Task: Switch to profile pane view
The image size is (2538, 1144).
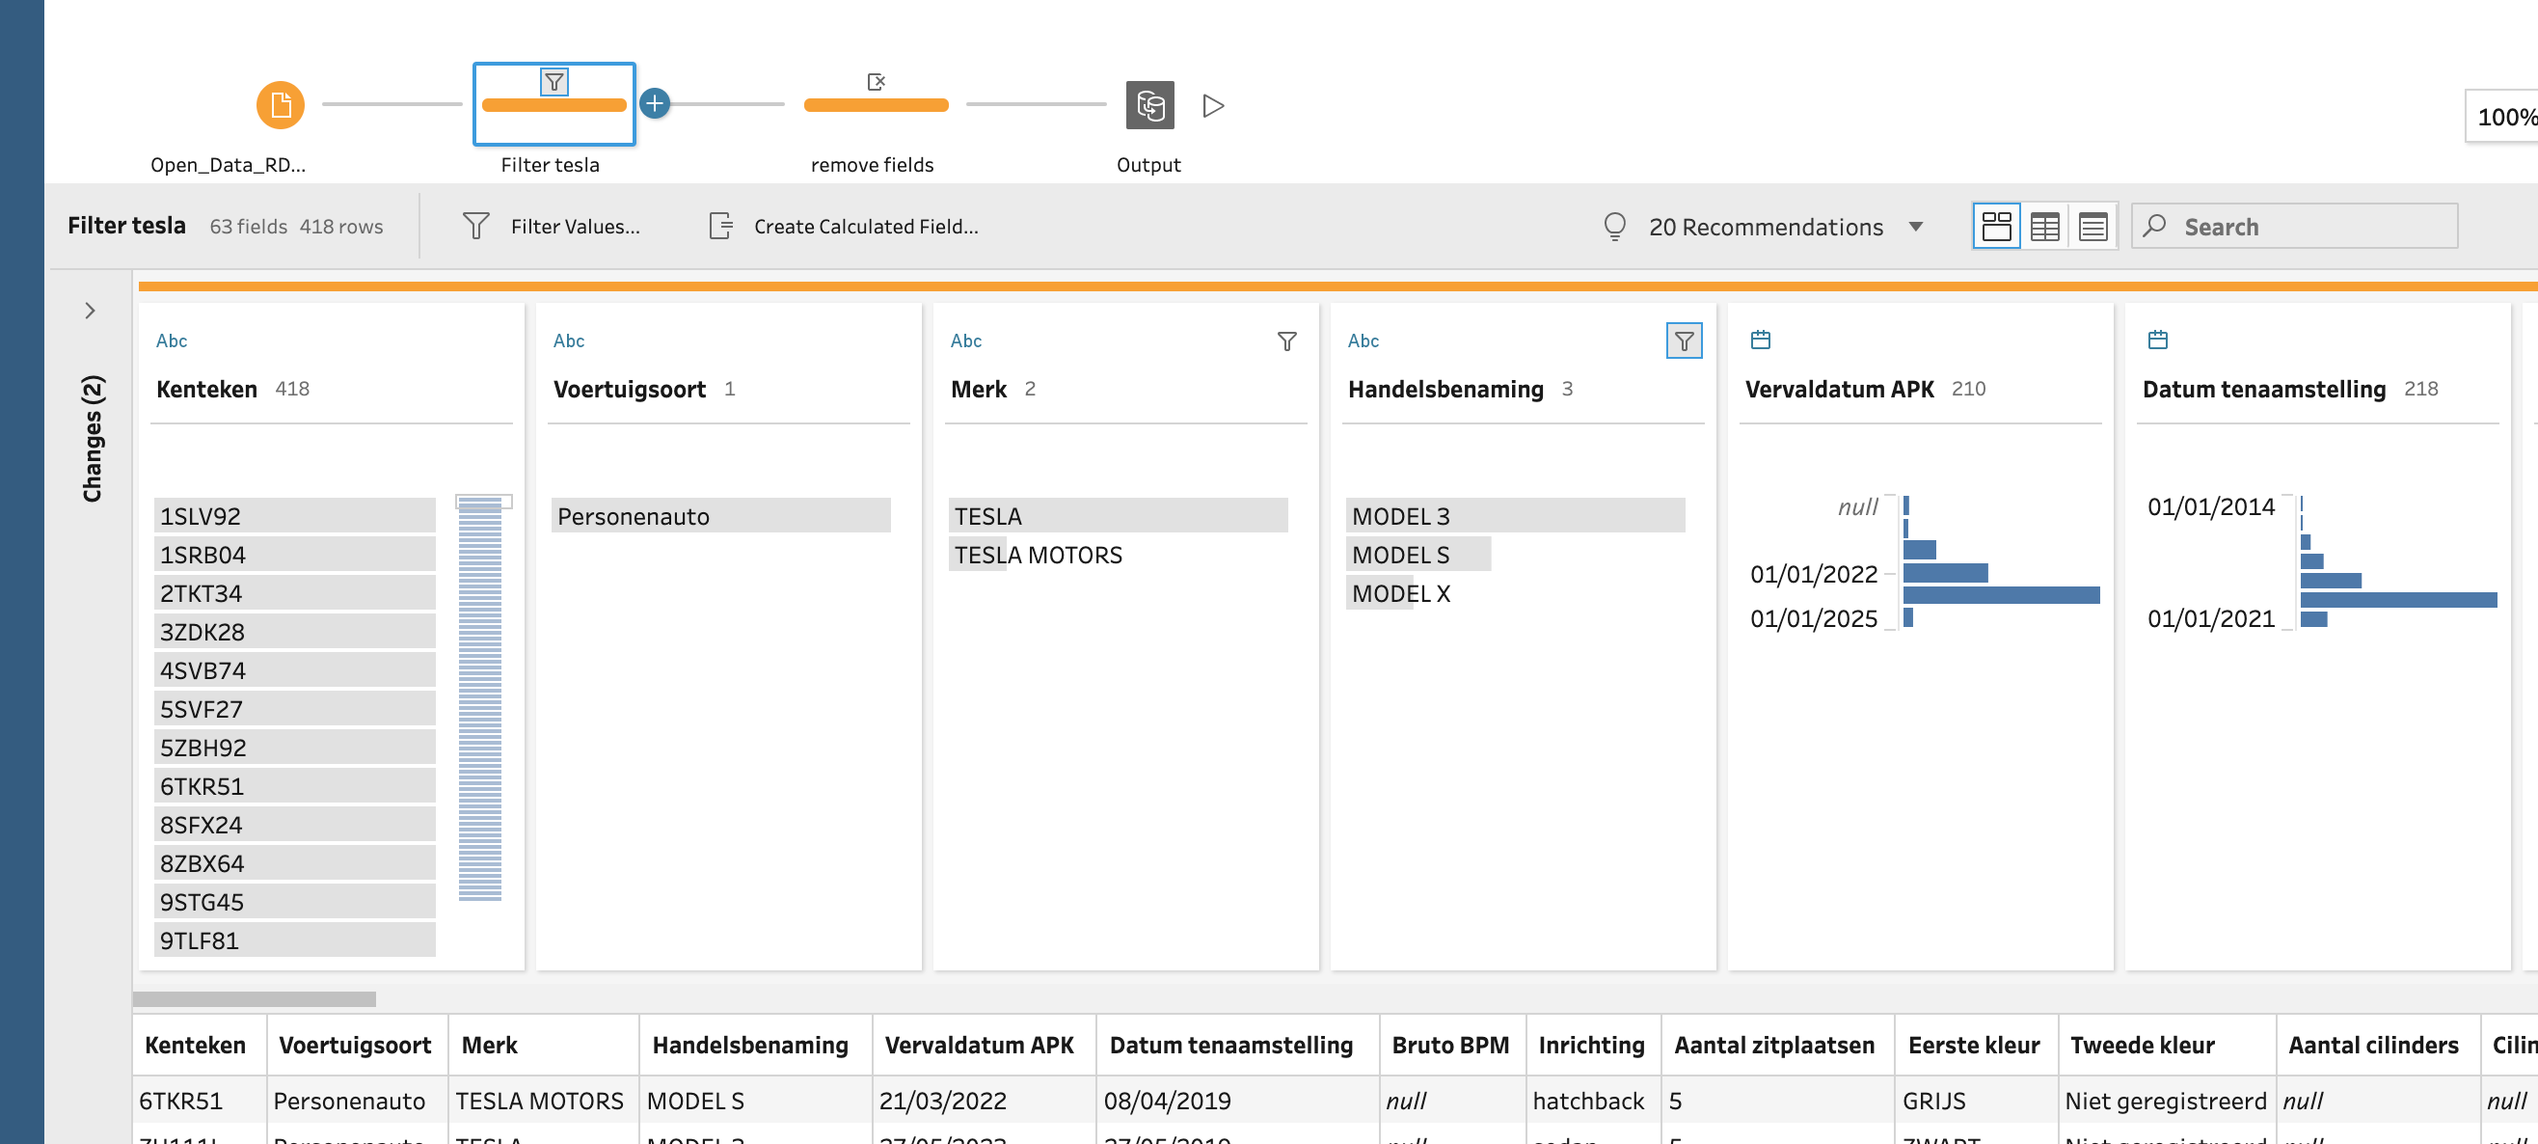Action: click(x=1995, y=227)
